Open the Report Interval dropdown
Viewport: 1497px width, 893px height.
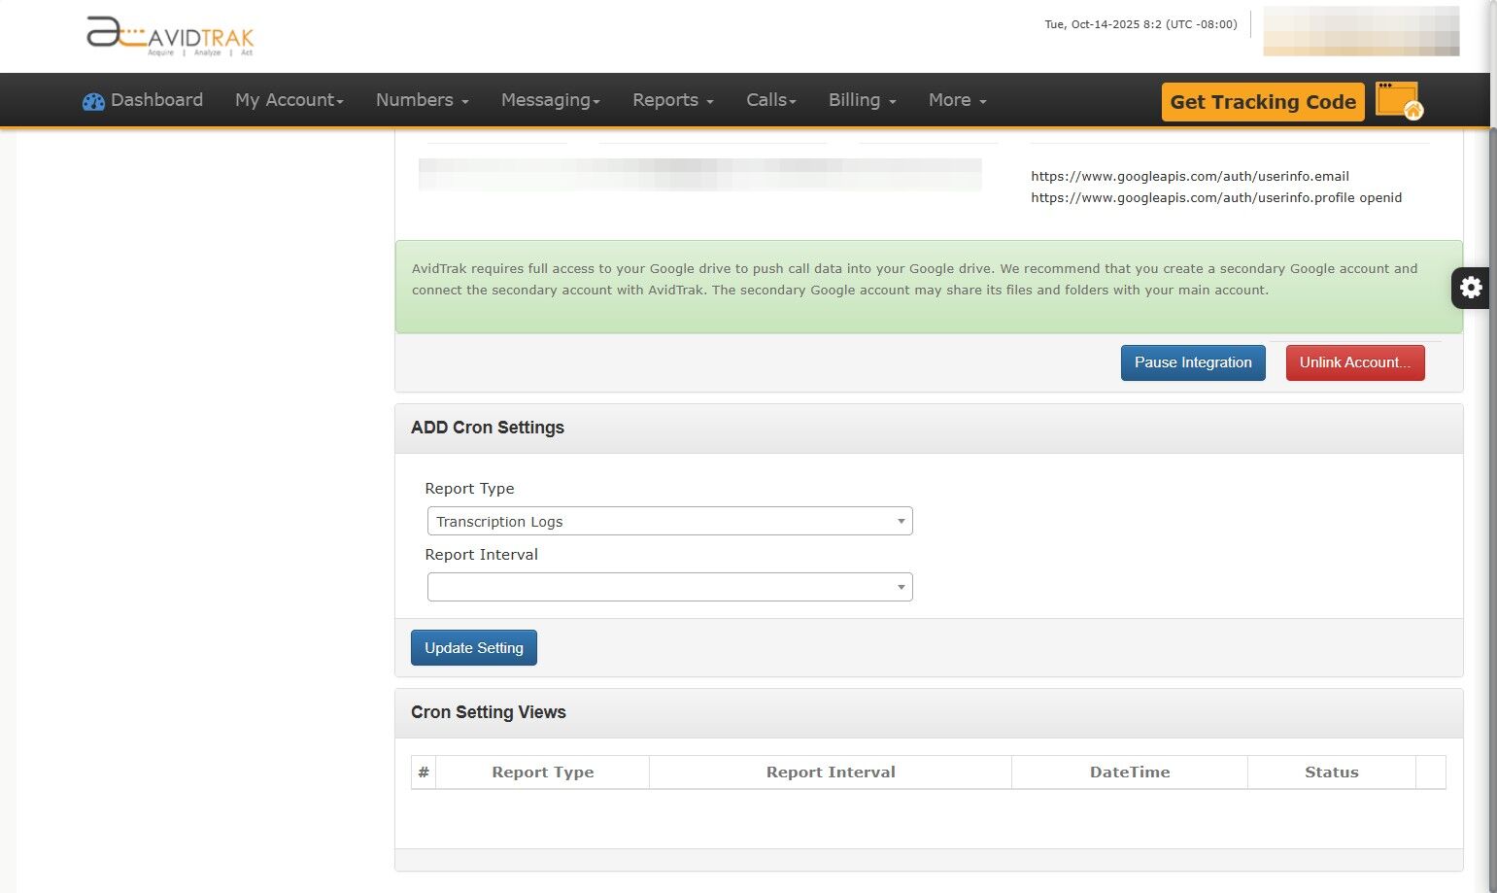click(670, 587)
